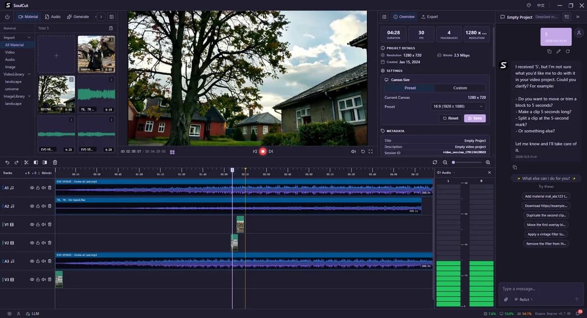Click the attachment paperclip in the chat box
Viewport: 587px width, 318px height.
[x=506, y=299]
